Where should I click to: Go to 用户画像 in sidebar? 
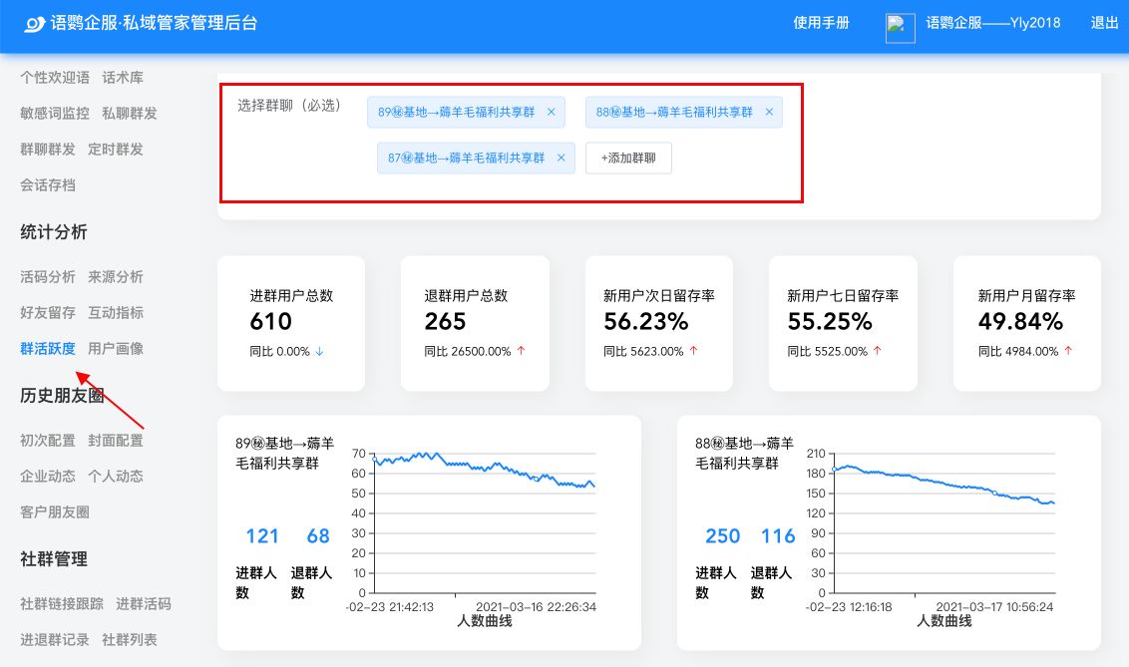[x=116, y=348]
